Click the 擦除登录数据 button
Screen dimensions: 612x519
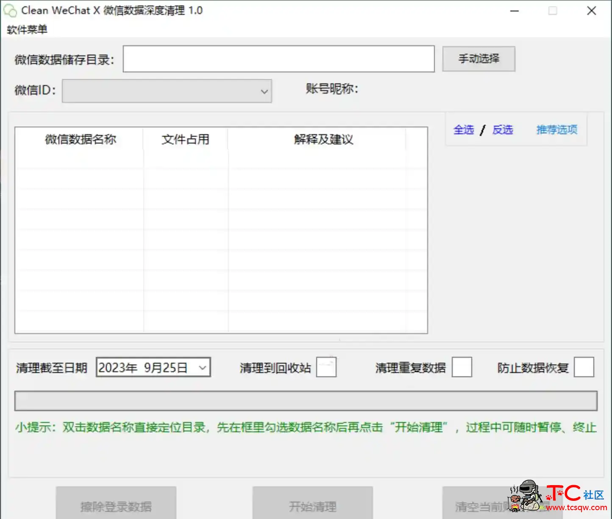[116, 504]
